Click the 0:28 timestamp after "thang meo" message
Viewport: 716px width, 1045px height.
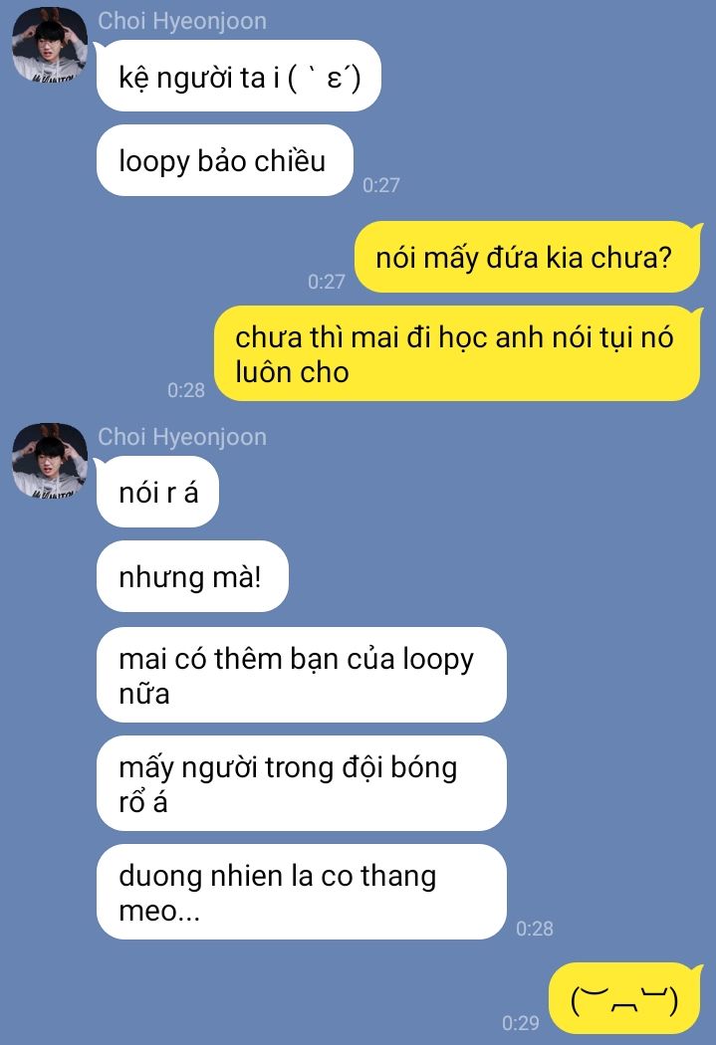click(535, 929)
